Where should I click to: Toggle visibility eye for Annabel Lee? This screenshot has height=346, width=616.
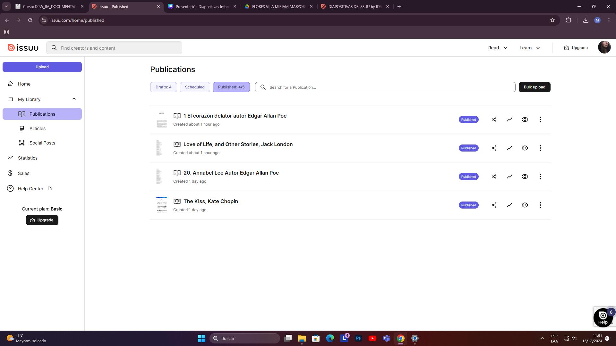(525, 177)
